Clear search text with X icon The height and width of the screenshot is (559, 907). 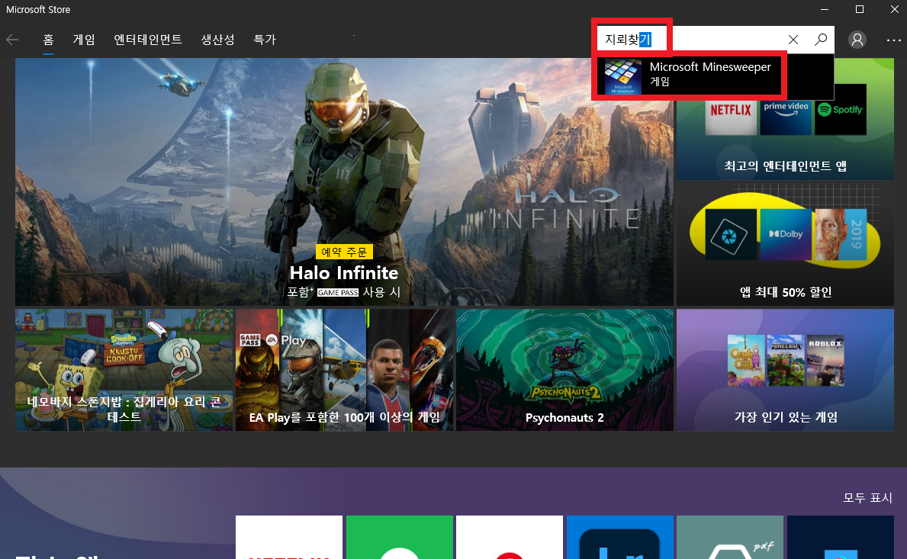point(793,40)
